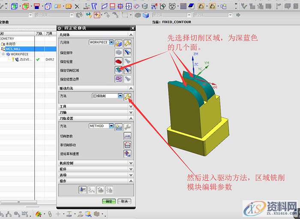Click the 切削参数 cutting parameters icon
The height and width of the screenshot is (219, 300).
[x=127, y=136]
